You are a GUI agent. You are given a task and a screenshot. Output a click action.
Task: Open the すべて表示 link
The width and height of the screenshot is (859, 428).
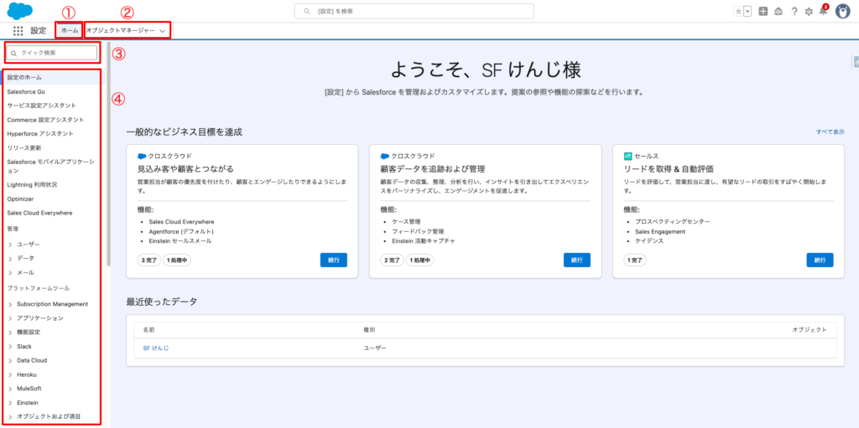coord(830,132)
